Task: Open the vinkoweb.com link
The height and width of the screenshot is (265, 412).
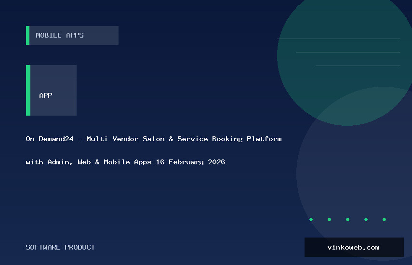Action: (x=354, y=247)
